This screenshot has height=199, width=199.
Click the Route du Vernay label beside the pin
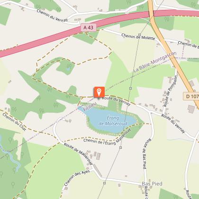(116, 101)
